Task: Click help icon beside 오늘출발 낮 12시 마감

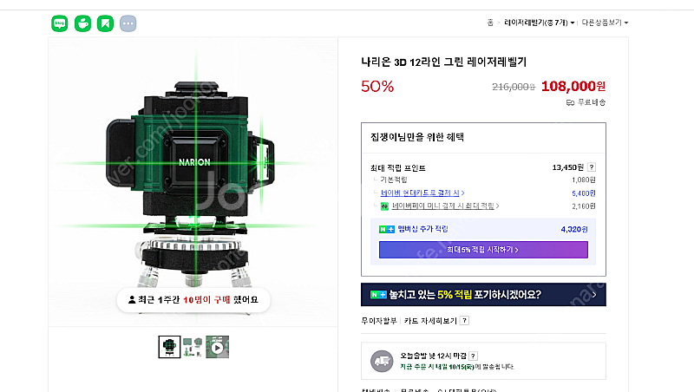Action: (x=473, y=356)
